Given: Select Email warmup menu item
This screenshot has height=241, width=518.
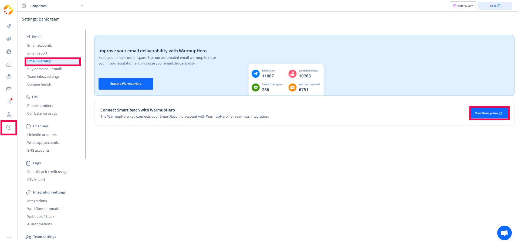Looking at the screenshot, I should point(39,61).
